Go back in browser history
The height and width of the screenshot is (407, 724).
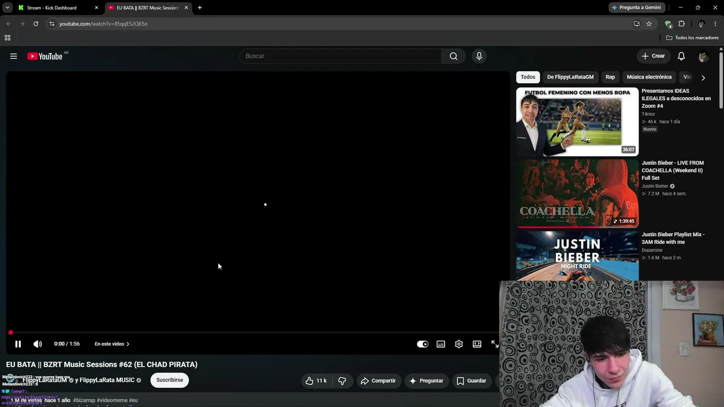8,24
